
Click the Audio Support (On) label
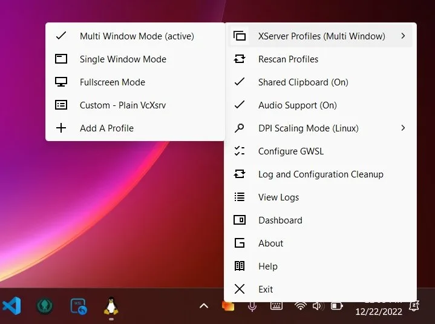(x=298, y=105)
